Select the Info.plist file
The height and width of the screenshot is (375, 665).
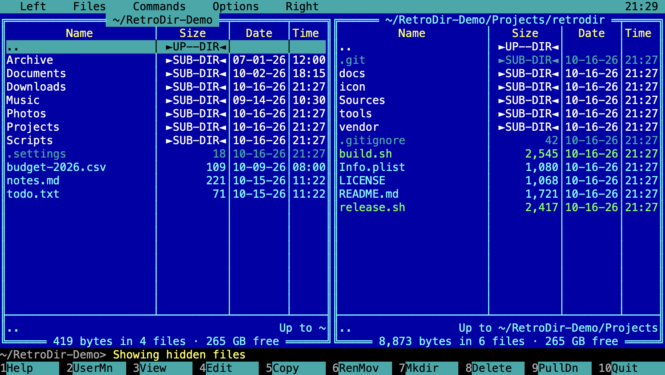(499, 167)
